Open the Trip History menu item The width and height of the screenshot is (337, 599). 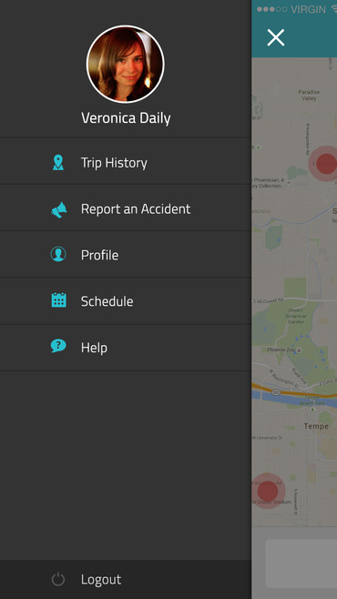click(126, 162)
